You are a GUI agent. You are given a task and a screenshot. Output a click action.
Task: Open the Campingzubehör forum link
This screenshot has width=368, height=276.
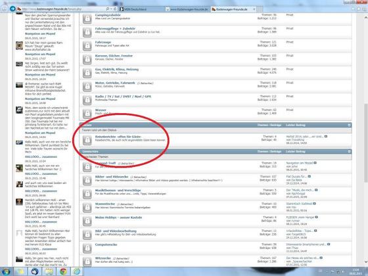108,15
